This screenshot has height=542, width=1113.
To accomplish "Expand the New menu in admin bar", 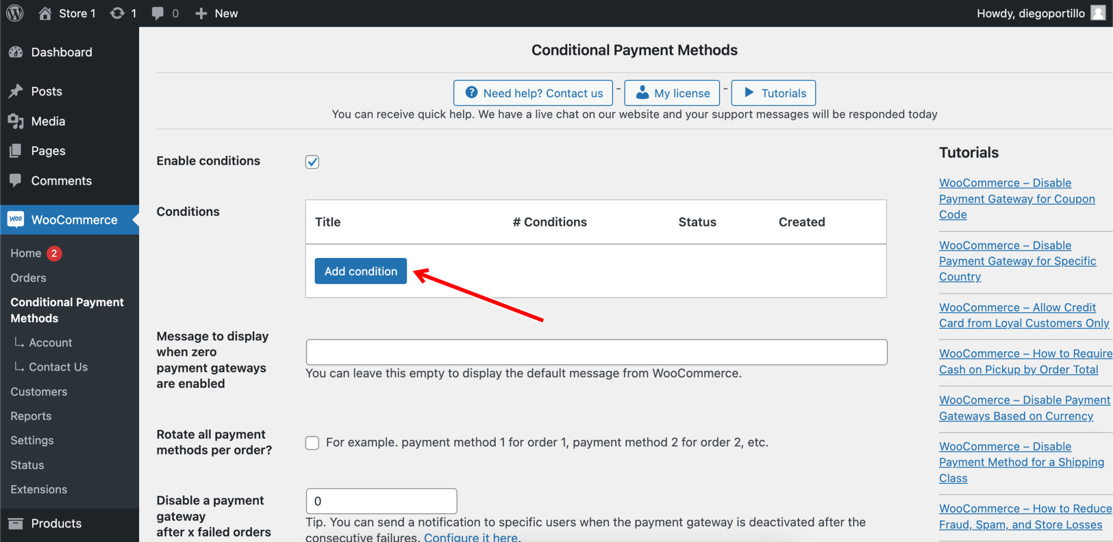I will pyautogui.click(x=216, y=12).
